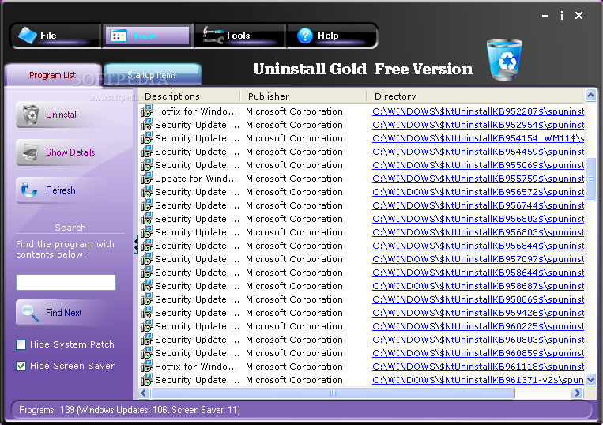Click the large recycle bin logo
This screenshot has width=603, height=425.
[504, 59]
